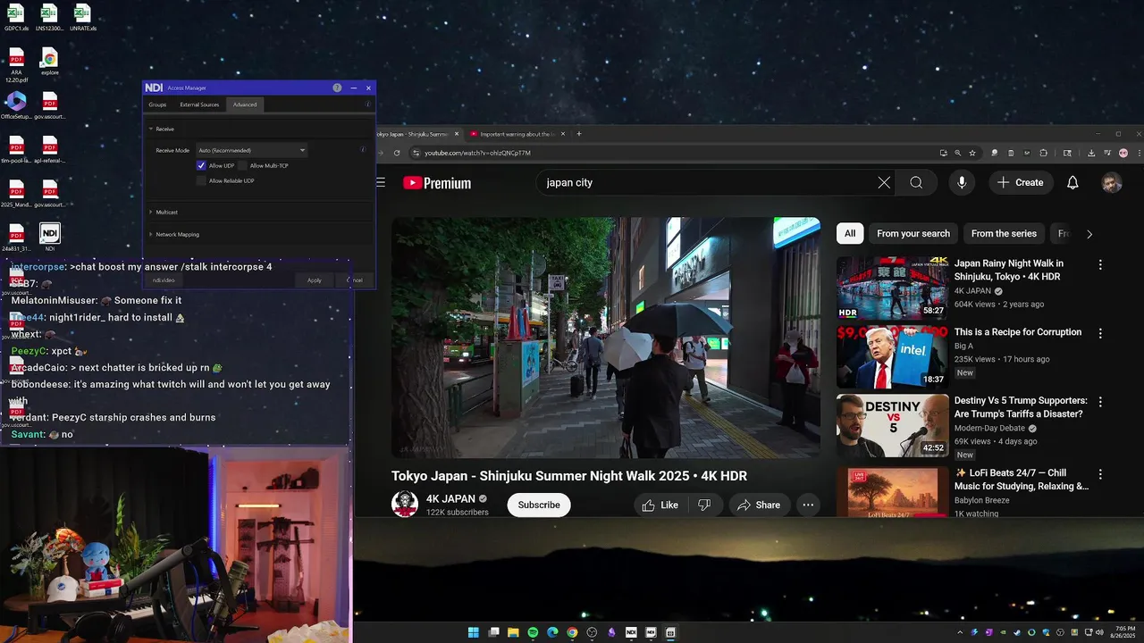
Task: Select the GDPC1.xls desktop file
Action: click(16, 18)
